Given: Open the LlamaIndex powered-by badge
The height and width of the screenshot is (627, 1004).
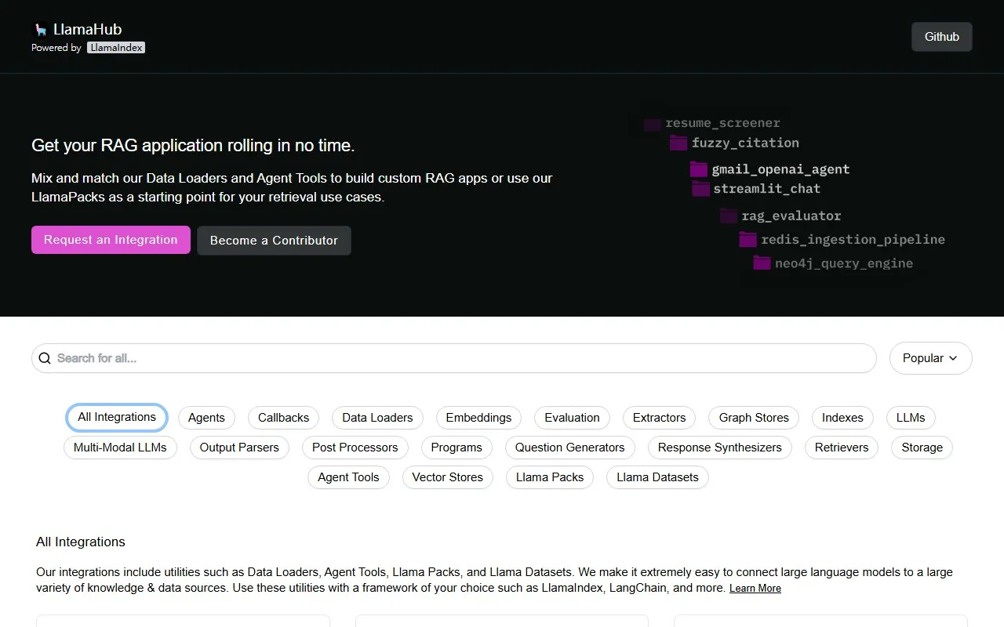Looking at the screenshot, I should [x=116, y=48].
